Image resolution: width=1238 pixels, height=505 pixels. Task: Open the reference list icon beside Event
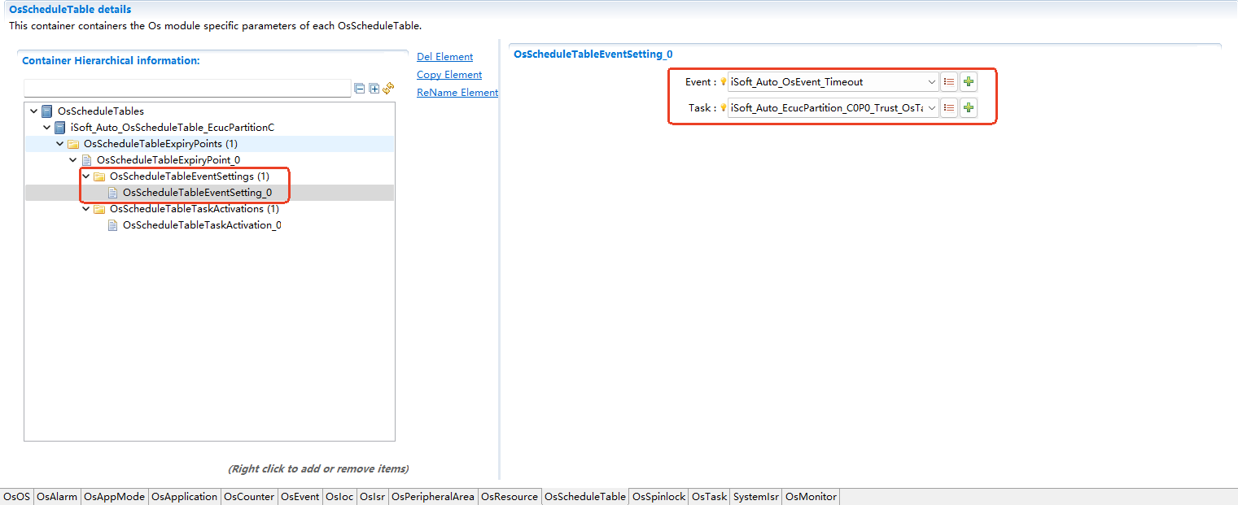(x=948, y=82)
